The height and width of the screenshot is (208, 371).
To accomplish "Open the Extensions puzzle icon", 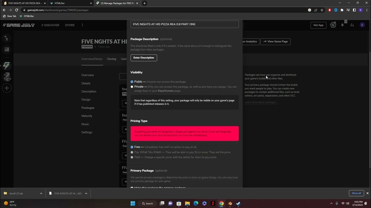I will [342, 10].
